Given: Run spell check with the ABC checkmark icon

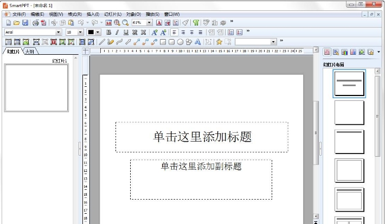Looking at the screenshot, I should click(x=206, y=23).
